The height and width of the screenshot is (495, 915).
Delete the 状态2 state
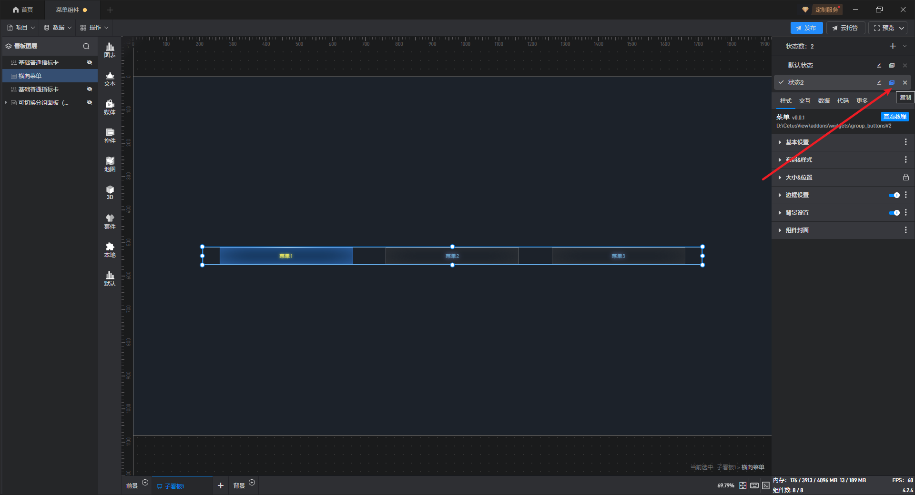[x=905, y=82]
